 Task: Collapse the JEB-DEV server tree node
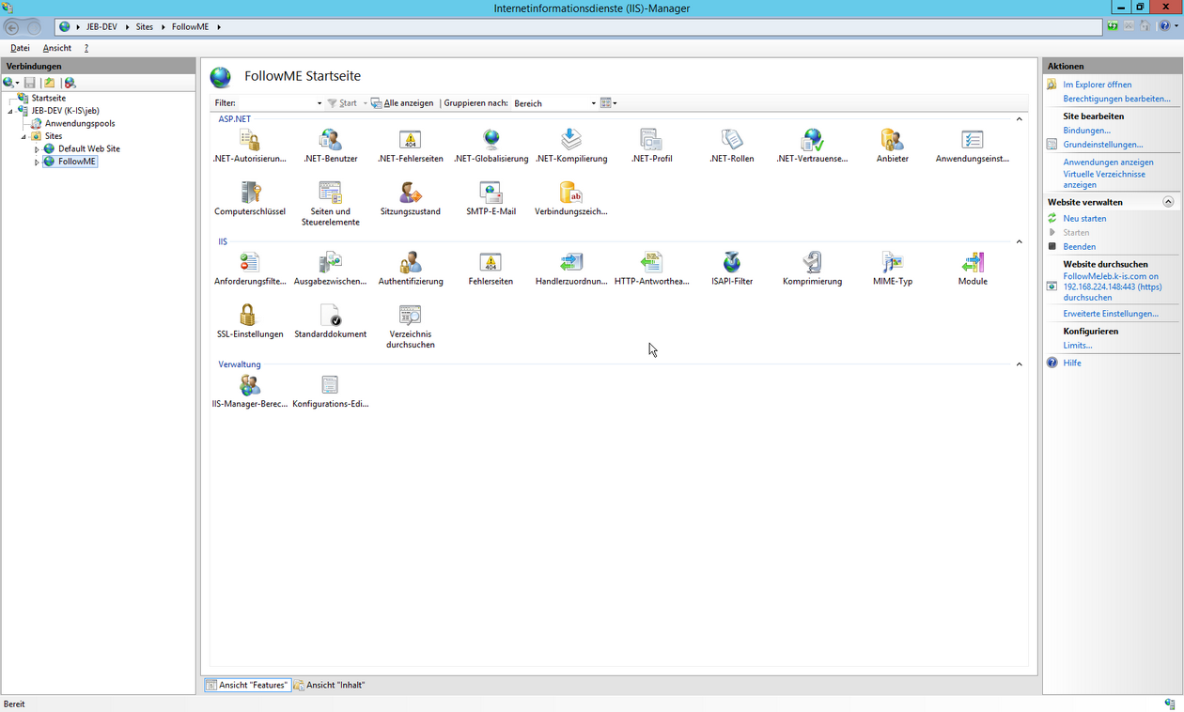click(10, 111)
